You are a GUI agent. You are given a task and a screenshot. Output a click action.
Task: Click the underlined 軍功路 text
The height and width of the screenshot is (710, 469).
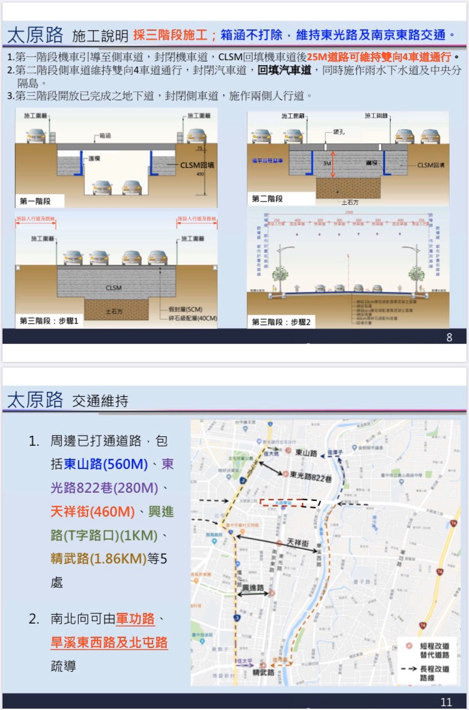[134, 619]
